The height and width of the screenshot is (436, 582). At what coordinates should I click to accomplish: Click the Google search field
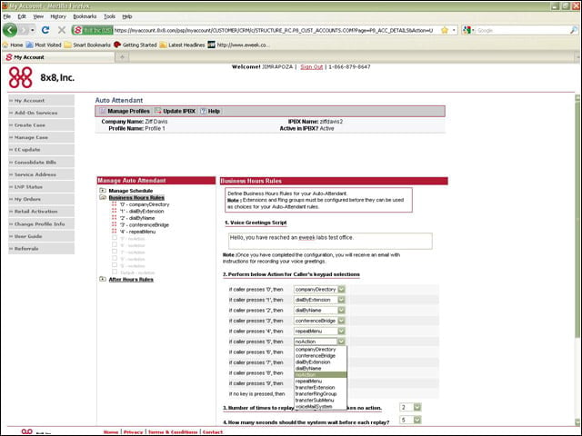point(522,30)
